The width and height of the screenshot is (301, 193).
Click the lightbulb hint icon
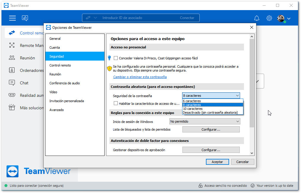(109, 58)
